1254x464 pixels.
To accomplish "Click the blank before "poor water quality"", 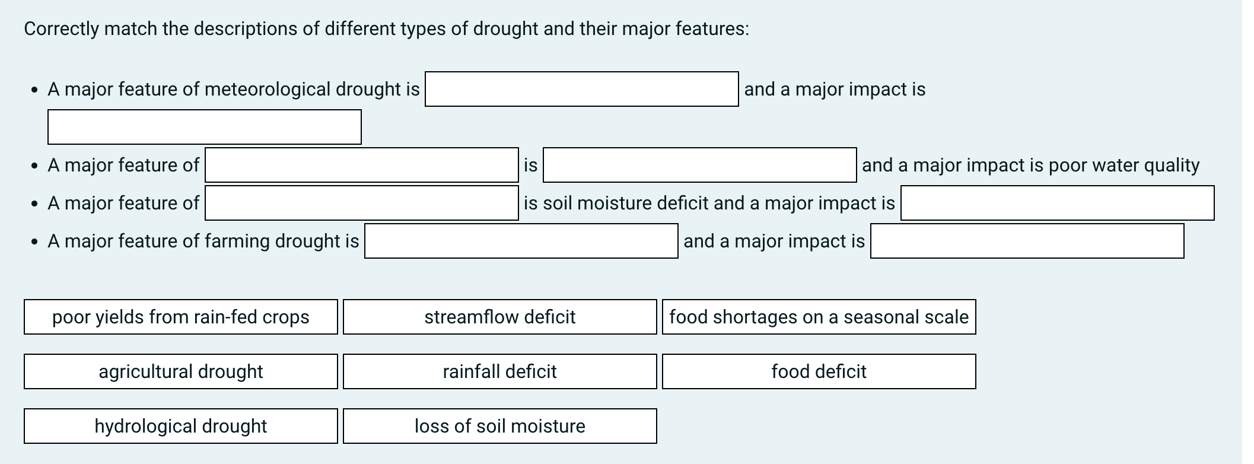I will click(x=699, y=166).
